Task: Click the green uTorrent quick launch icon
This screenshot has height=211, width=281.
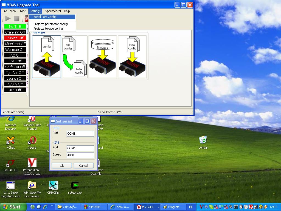Action: pos(32,207)
